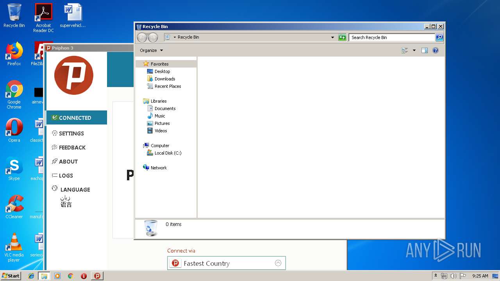The image size is (500, 281).
Task: Open the Fastest Country connect-via dropdown
Action: click(x=227, y=263)
